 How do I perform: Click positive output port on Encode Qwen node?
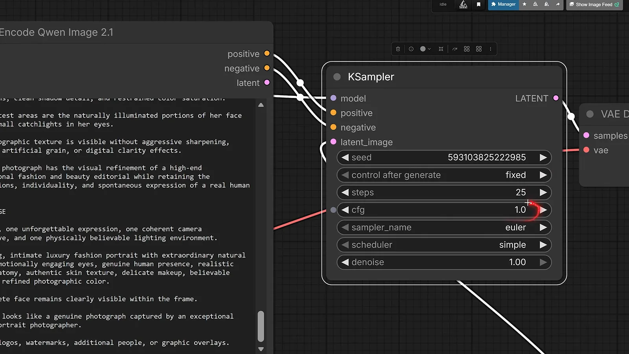[x=267, y=53]
